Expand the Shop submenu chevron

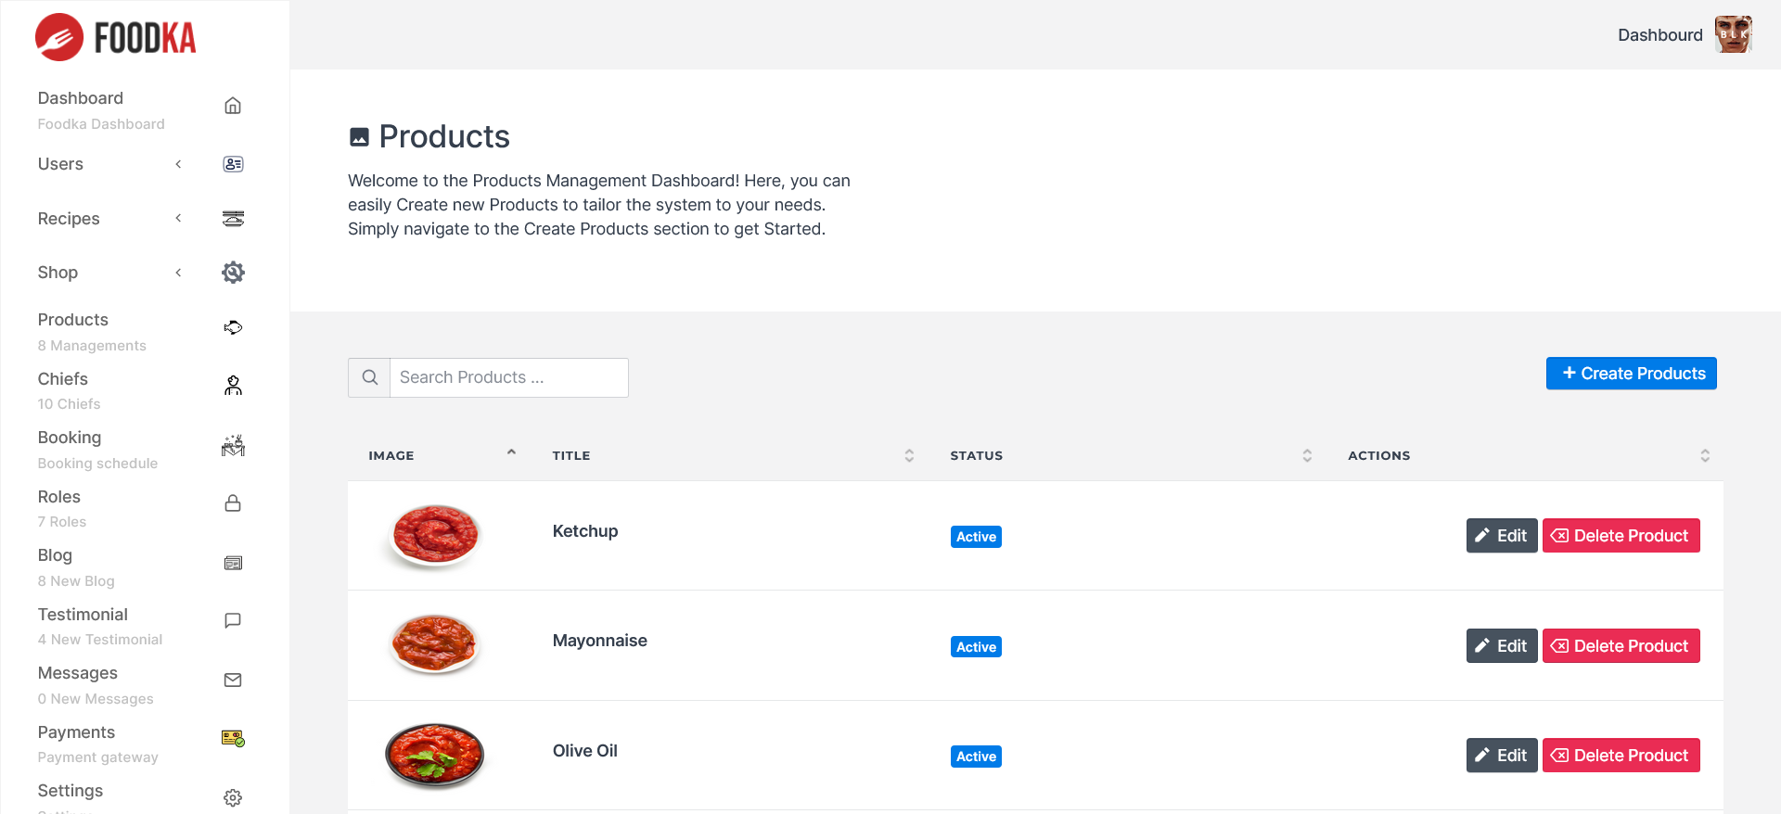coord(178,273)
